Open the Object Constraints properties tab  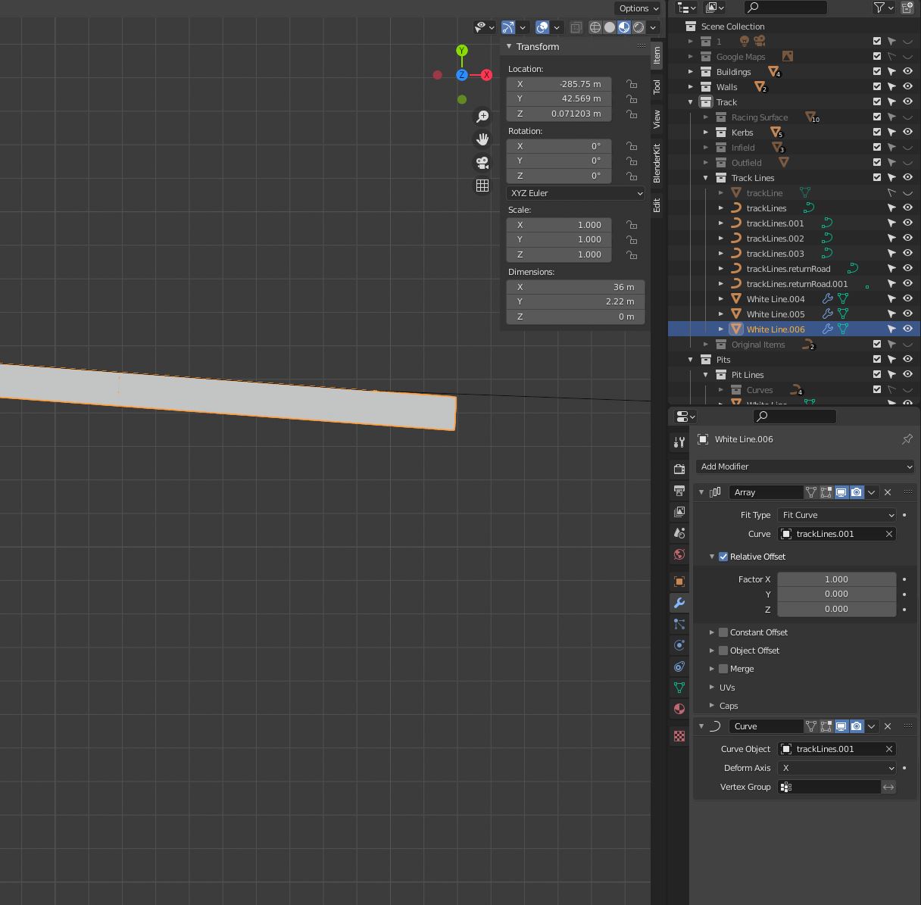coord(679,666)
